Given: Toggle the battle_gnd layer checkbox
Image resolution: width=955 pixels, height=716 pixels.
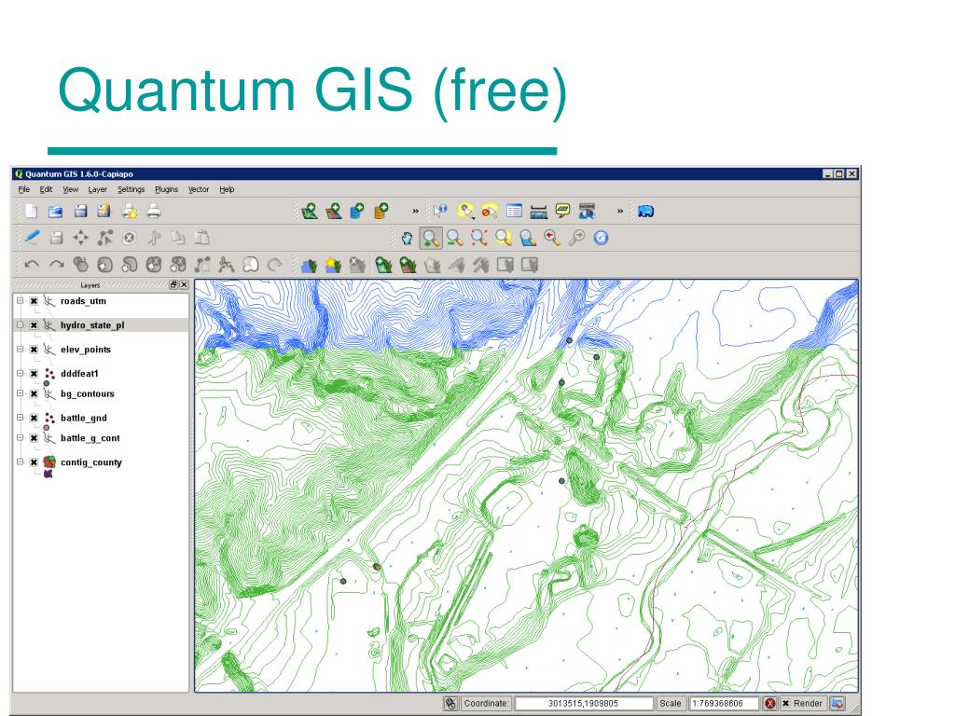Looking at the screenshot, I should point(35,419).
